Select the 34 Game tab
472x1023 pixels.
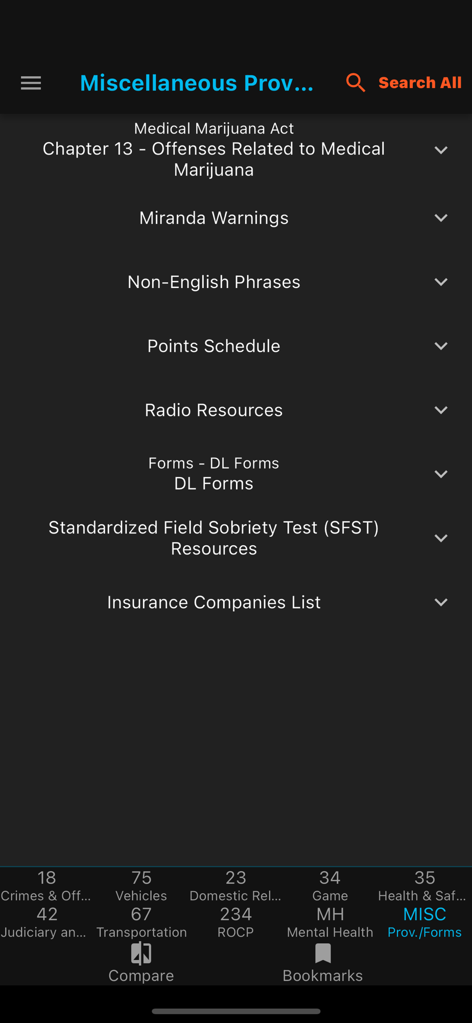330,886
